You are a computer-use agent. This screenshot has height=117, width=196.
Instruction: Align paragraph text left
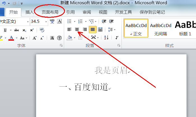(69, 30)
